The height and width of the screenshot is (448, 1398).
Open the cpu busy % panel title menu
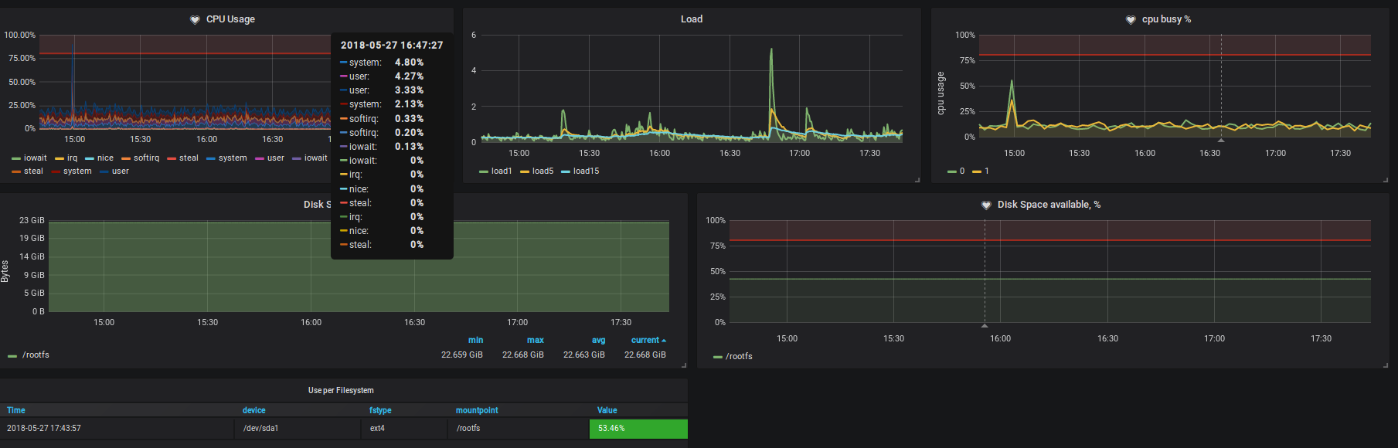pyautogui.click(x=1166, y=19)
